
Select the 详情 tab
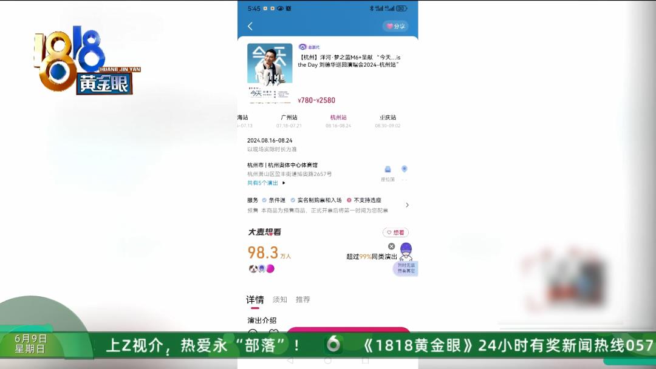pyautogui.click(x=255, y=300)
